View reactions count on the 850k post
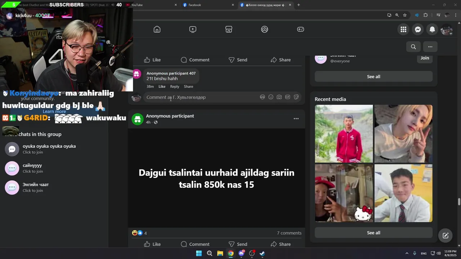The height and width of the screenshot is (259, 461). point(140,233)
